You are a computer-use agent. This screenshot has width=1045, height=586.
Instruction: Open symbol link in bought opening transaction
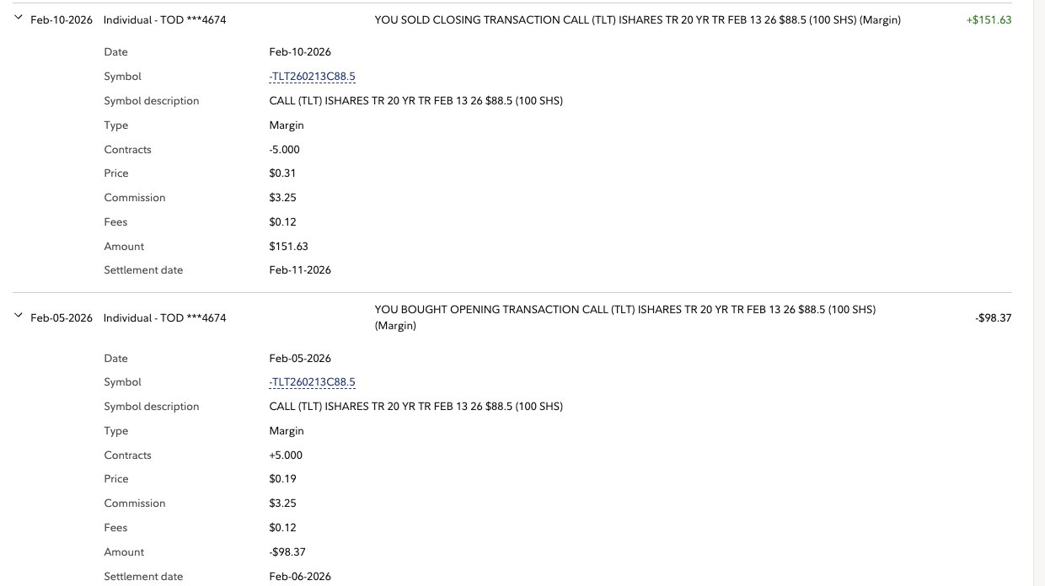[x=312, y=382]
